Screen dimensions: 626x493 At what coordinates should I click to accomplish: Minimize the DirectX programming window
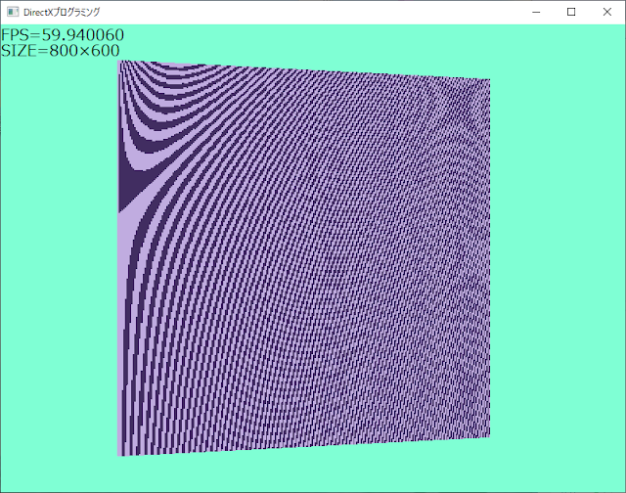coord(536,12)
